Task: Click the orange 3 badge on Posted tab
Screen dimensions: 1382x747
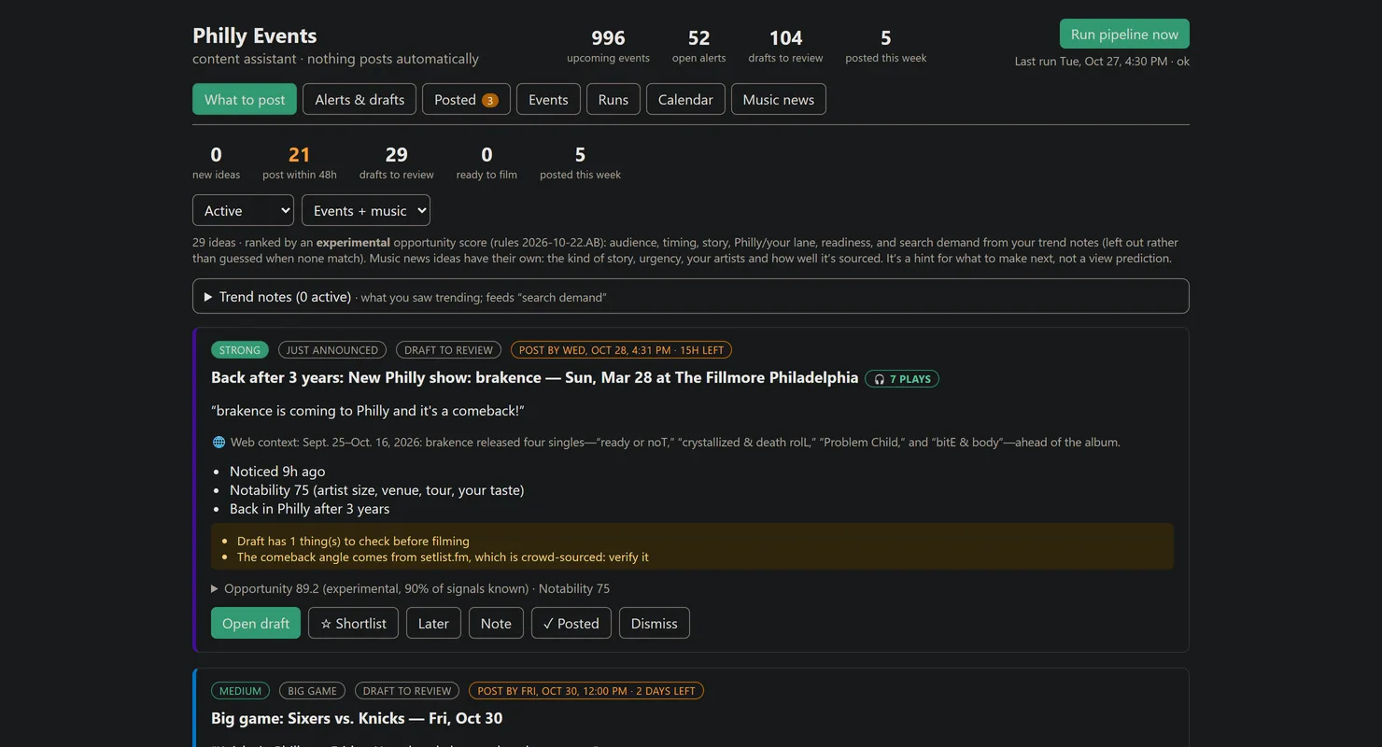Action: [489, 100]
